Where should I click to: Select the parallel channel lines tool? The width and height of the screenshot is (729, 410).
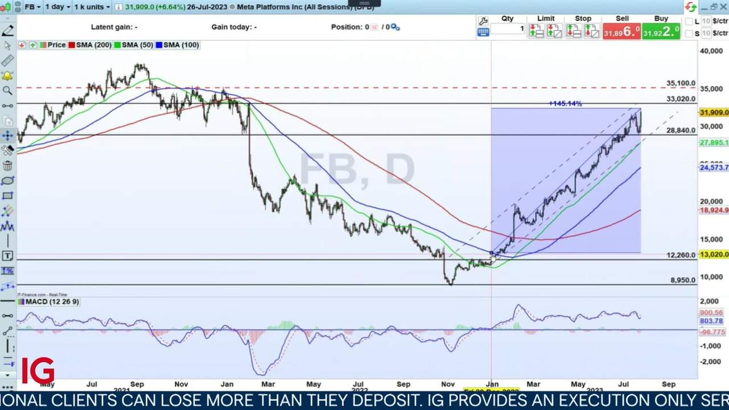[7, 211]
